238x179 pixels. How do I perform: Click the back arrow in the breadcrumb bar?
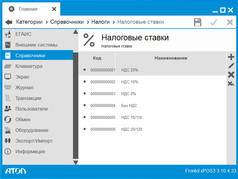tap(9, 22)
